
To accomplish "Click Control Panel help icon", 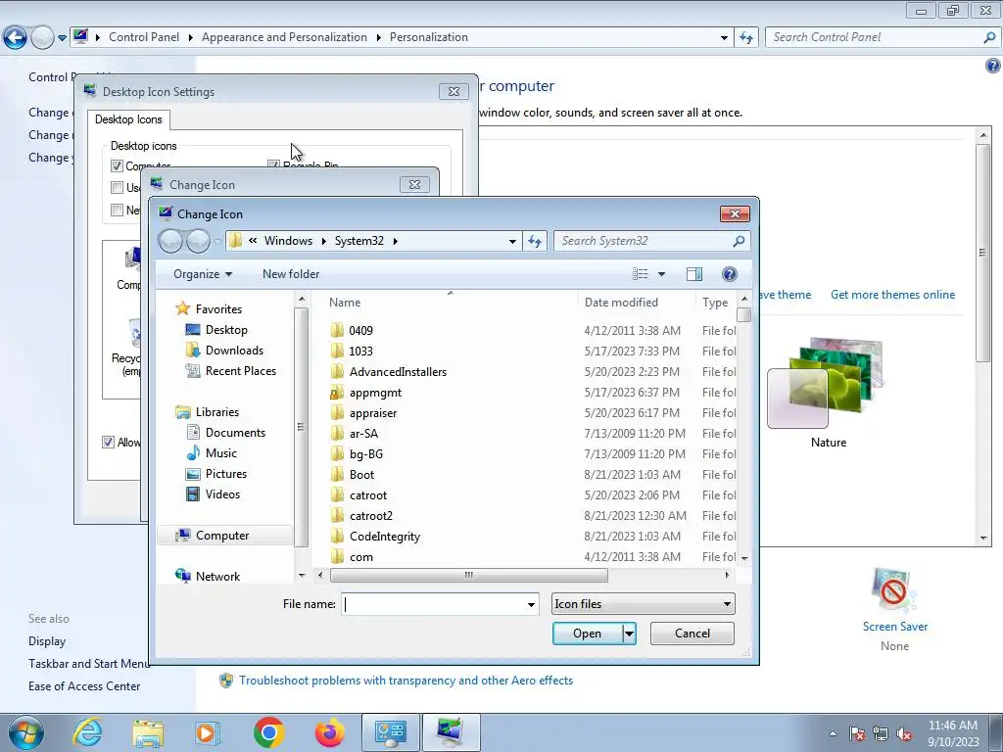I will [x=993, y=66].
